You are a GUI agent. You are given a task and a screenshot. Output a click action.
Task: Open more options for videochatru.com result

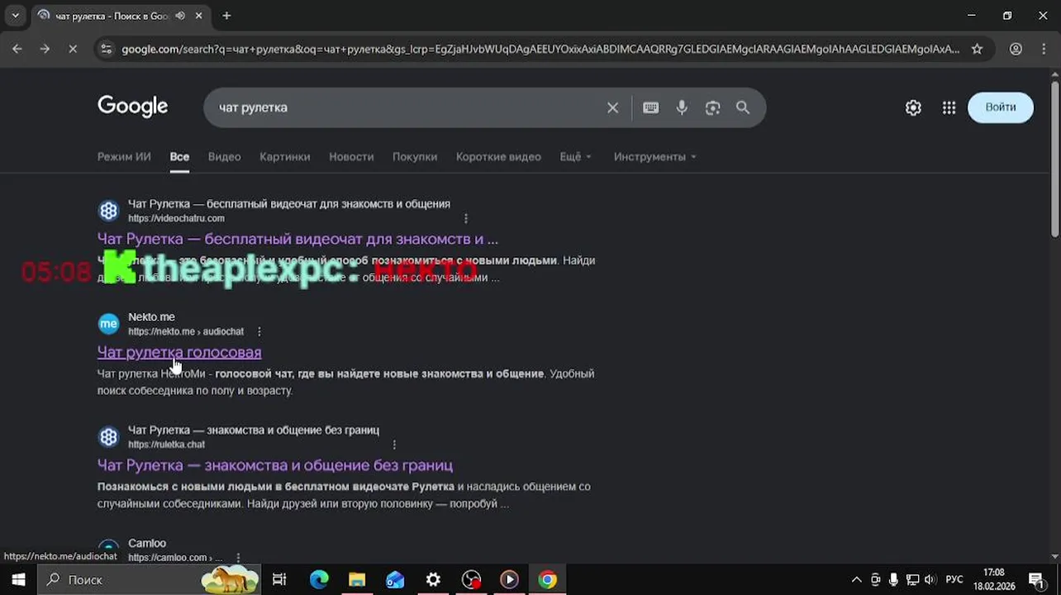coord(466,218)
